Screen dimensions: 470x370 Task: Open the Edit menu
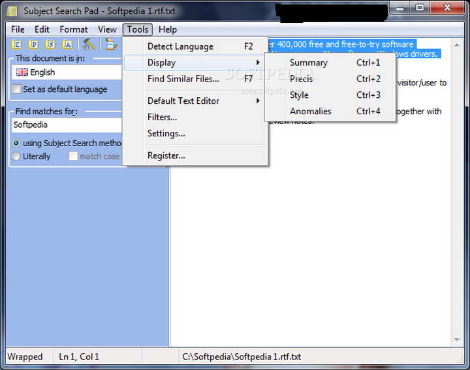[42, 29]
